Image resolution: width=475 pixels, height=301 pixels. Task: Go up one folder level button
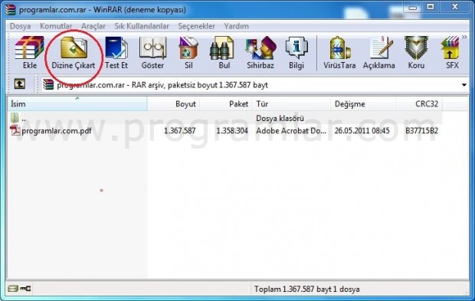(x=20, y=84)
